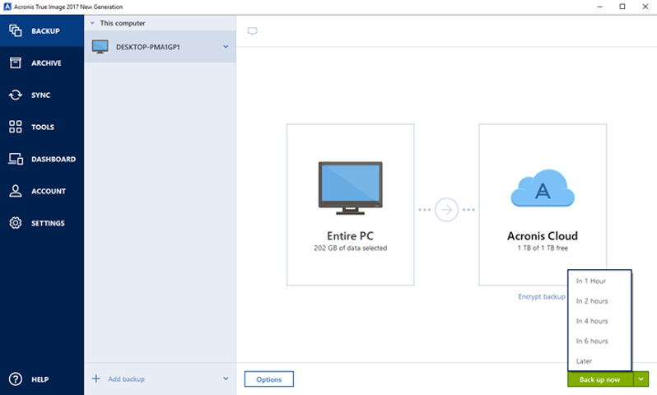Minimize the Acronis True Image window
Screen dimensions: 657x395
click(599, 7)
